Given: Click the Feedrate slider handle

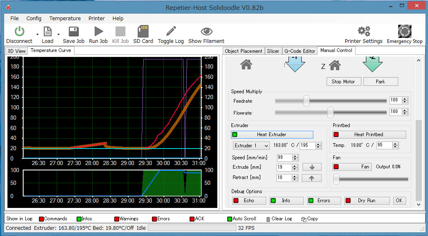Looking at the screenshot, I should (307, 101).
